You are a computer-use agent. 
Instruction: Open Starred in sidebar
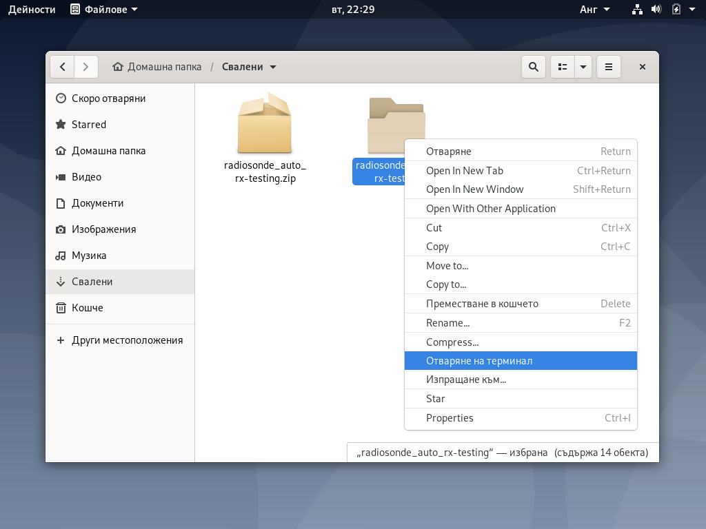click(120, 125)
